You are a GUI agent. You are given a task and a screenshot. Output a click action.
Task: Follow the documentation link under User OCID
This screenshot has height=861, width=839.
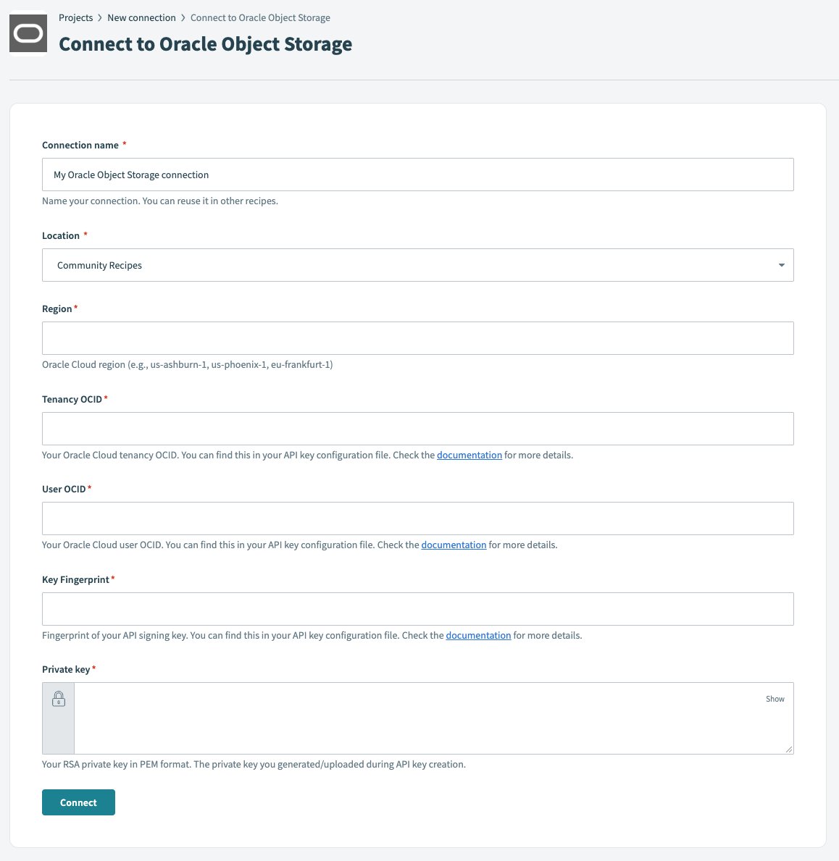[x=454, y=545]
